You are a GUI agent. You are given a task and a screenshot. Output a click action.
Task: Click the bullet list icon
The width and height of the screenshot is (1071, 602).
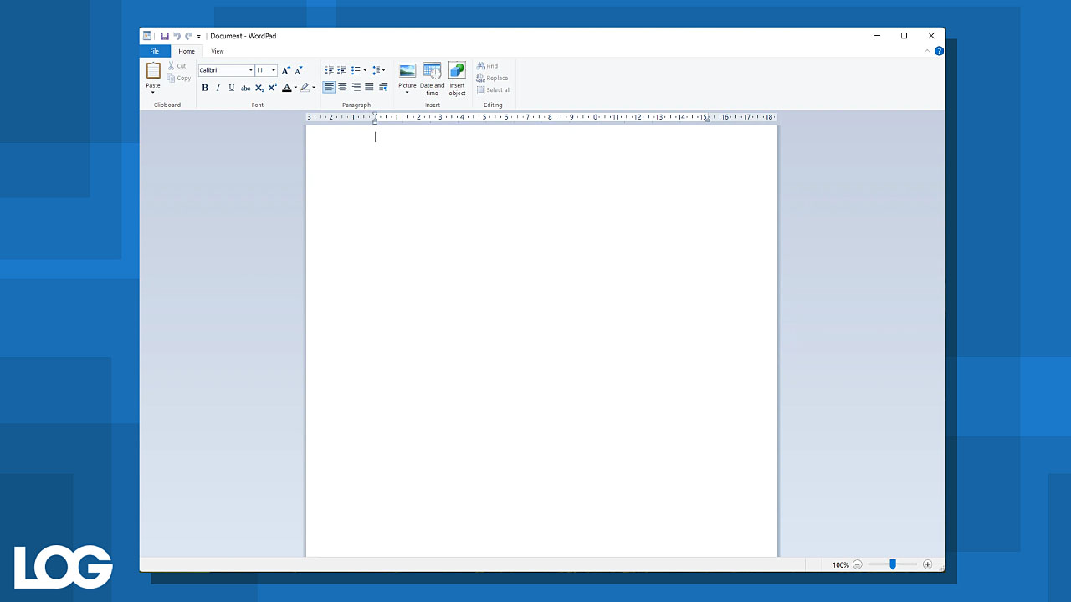pyautogui.click(x=356, y=70)
